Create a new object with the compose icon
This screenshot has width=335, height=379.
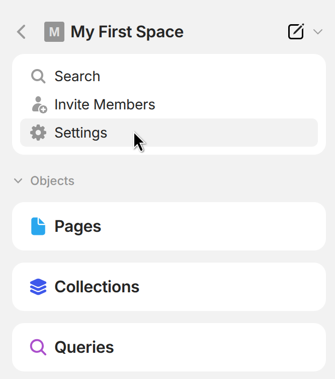point(296,32)
